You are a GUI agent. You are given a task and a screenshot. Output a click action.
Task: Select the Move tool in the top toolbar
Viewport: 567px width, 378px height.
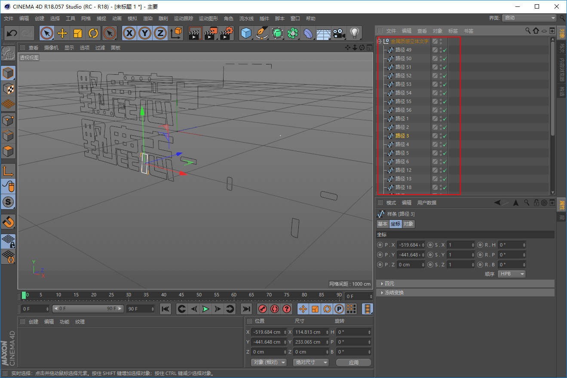coord(62,33)
